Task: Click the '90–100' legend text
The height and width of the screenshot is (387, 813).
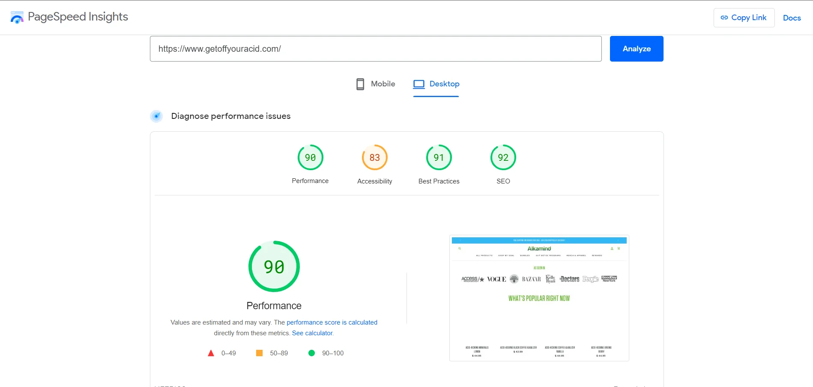Action: click(x=333, y=353)
